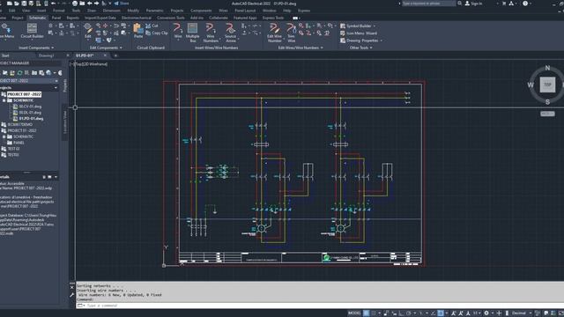Select PROJECT 007-2022 node in project tree
Viewport: 564px width, 317px height.
tap(24, 94)
